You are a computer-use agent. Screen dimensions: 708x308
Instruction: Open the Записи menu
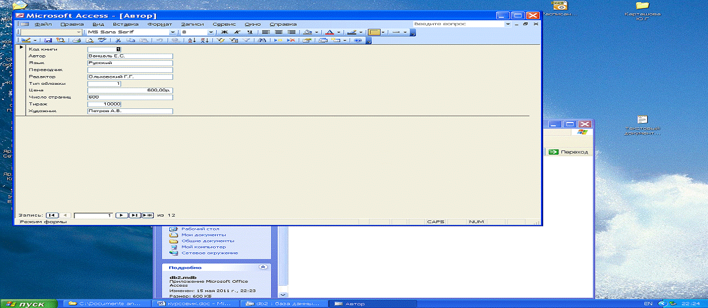coord(192,24)
